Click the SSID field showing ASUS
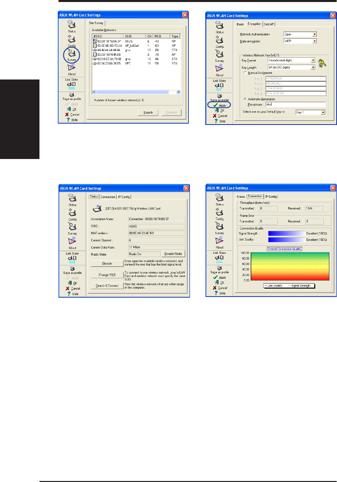The height and width of the screenshot is (482, 337). coord(156,226)
